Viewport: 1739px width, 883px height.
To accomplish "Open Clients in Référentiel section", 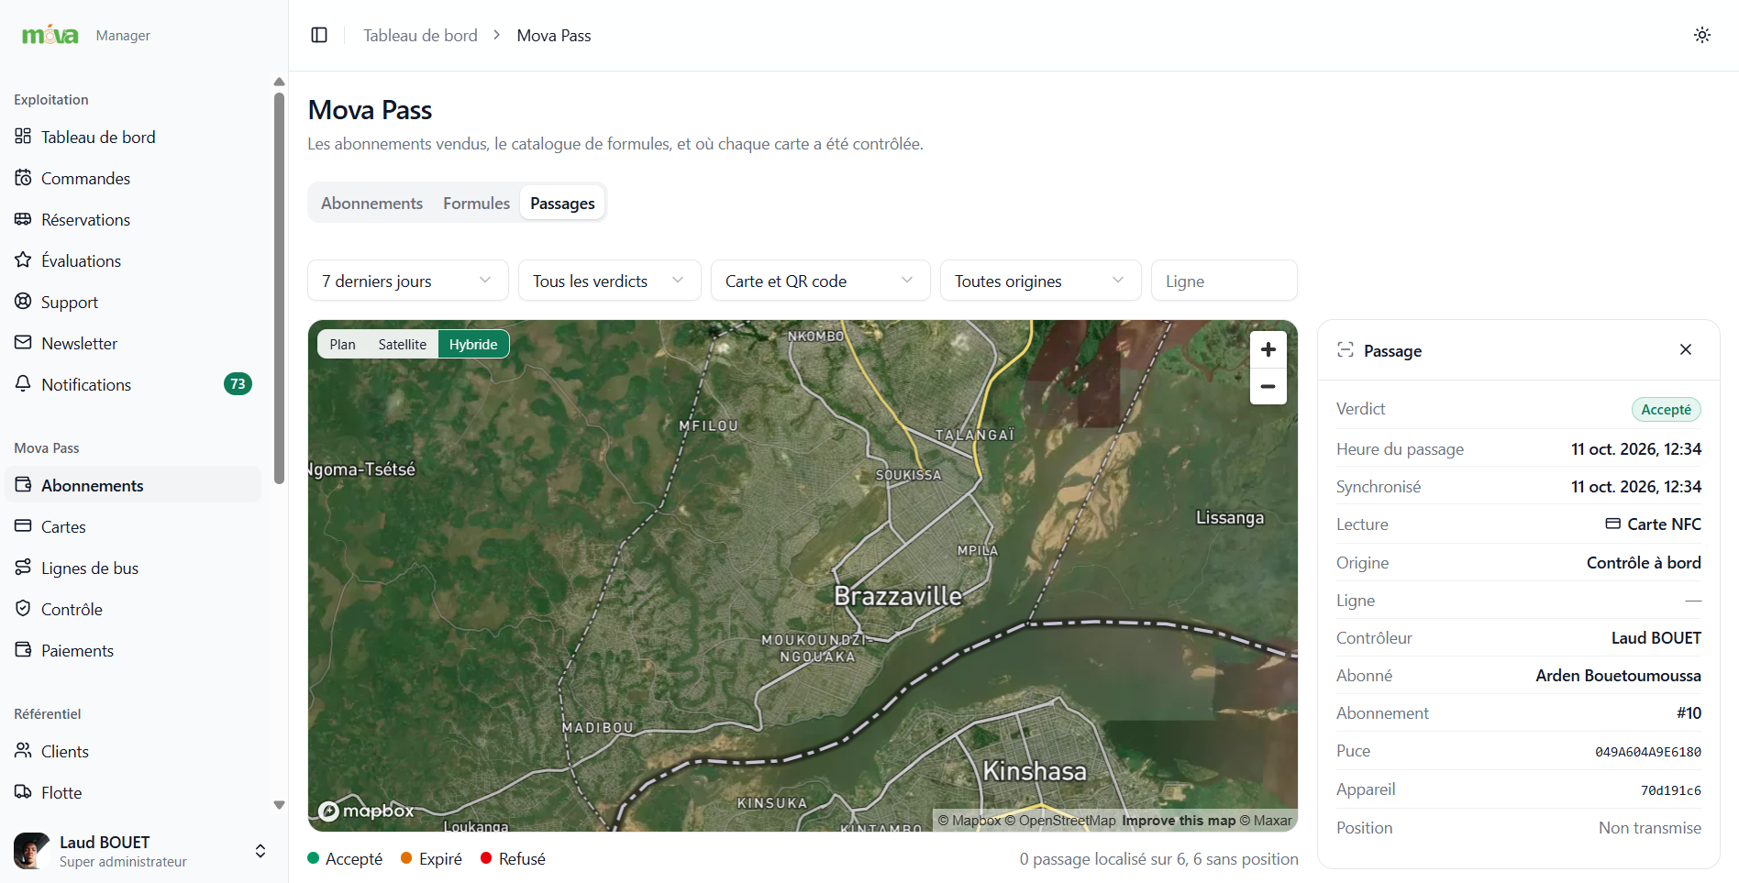I will point(133,751).
